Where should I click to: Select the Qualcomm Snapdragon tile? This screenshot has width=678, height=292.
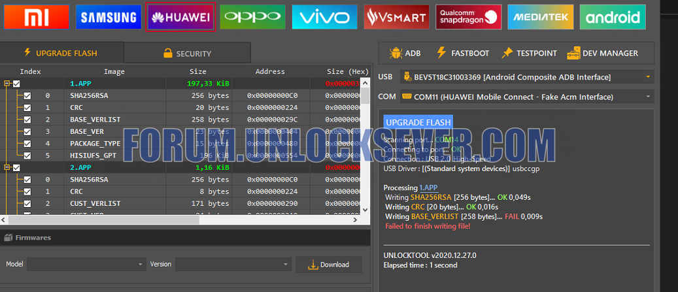pos(468,17)
